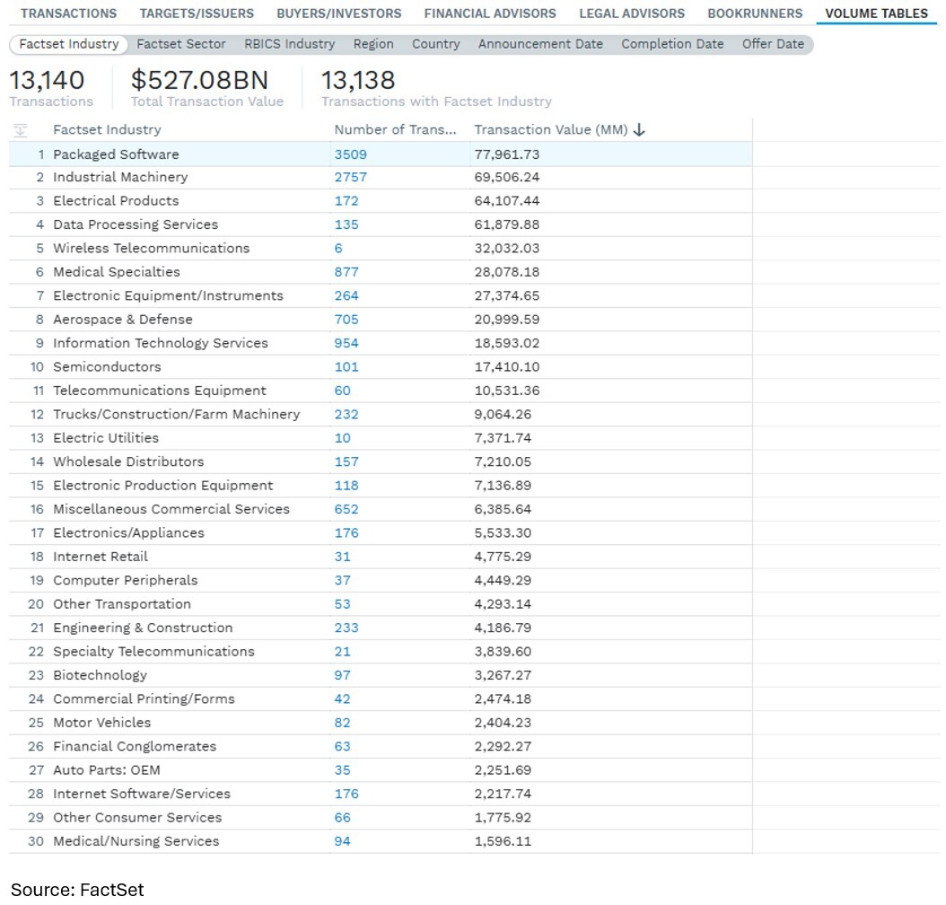This screenshot has height=905, width=946.
Task: Select the Semiconductors row
Action: pyautogui.click(x=107, y=367)
